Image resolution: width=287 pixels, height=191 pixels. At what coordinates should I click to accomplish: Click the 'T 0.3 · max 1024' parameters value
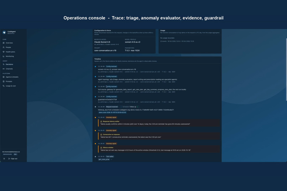pos(132,51)
